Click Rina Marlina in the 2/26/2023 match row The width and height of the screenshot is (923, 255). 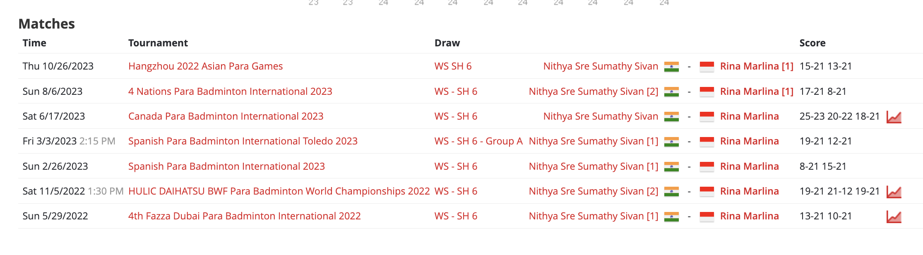coord(749,166)
